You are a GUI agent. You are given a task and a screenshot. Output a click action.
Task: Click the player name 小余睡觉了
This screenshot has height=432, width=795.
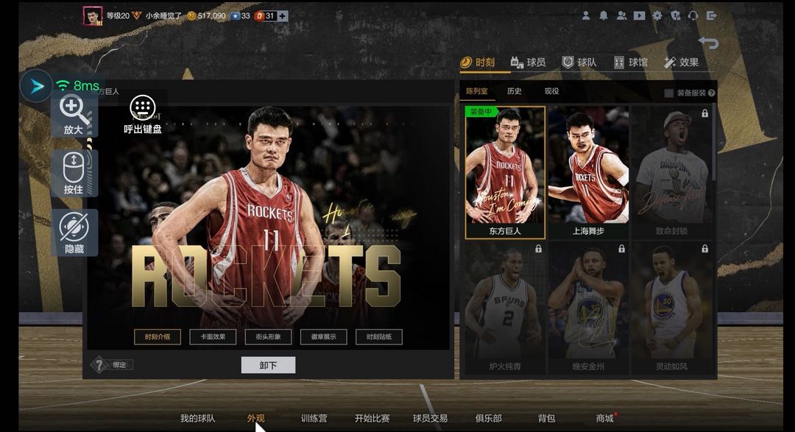click(x=163, y=15)
